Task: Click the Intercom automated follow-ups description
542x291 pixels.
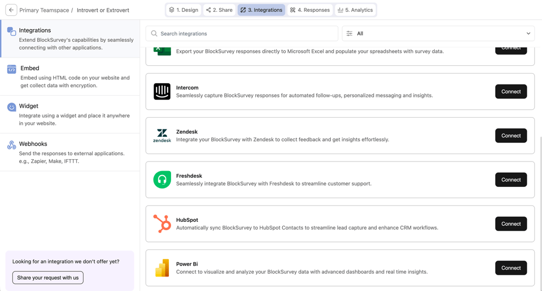Action: tap(304, 95)
